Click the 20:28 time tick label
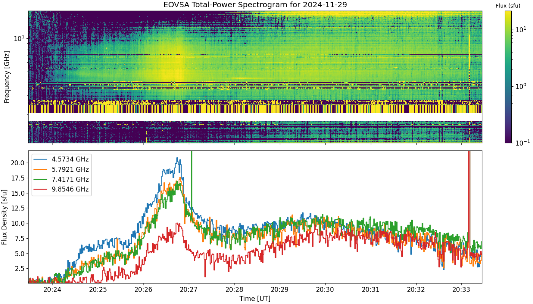The height and width of the screenshot is (304, 533). [x=234, y=290]
